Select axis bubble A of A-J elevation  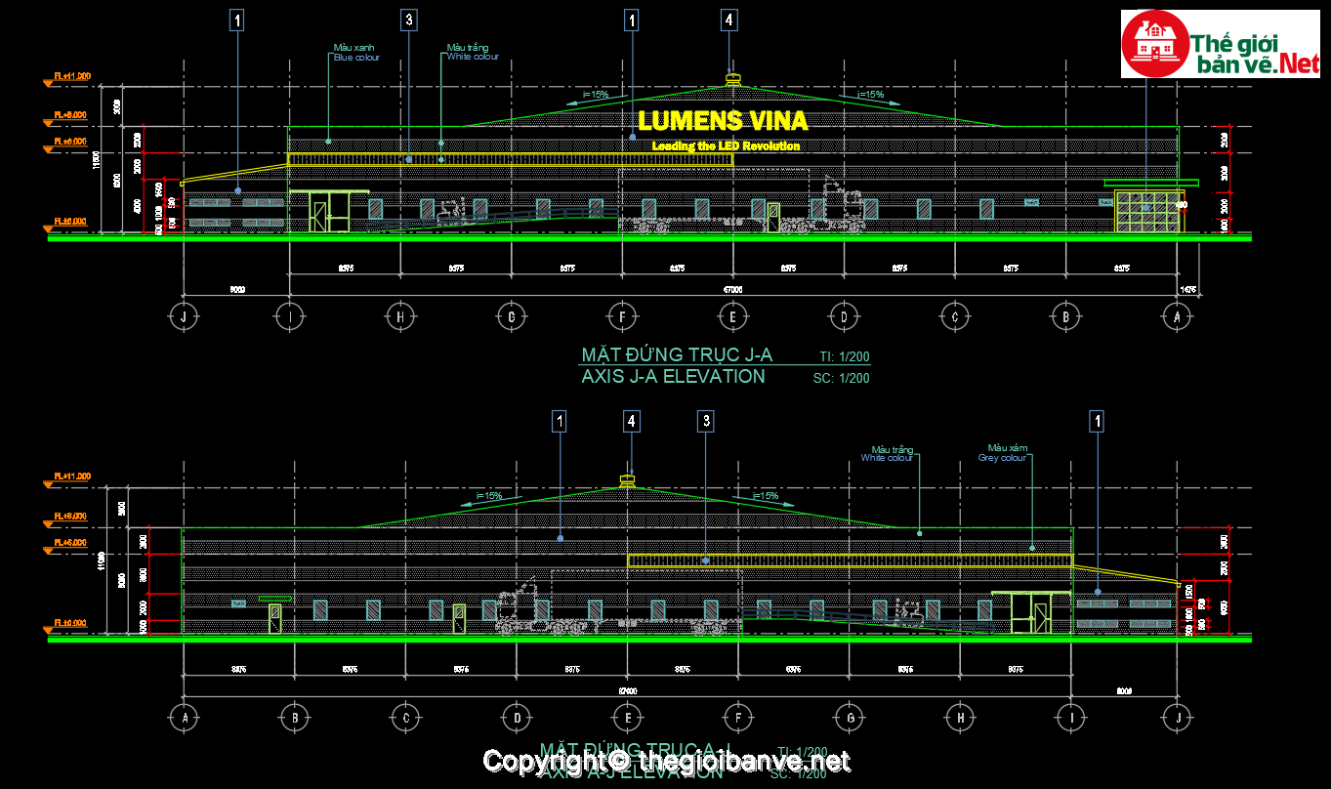click(x=184, y=718)
